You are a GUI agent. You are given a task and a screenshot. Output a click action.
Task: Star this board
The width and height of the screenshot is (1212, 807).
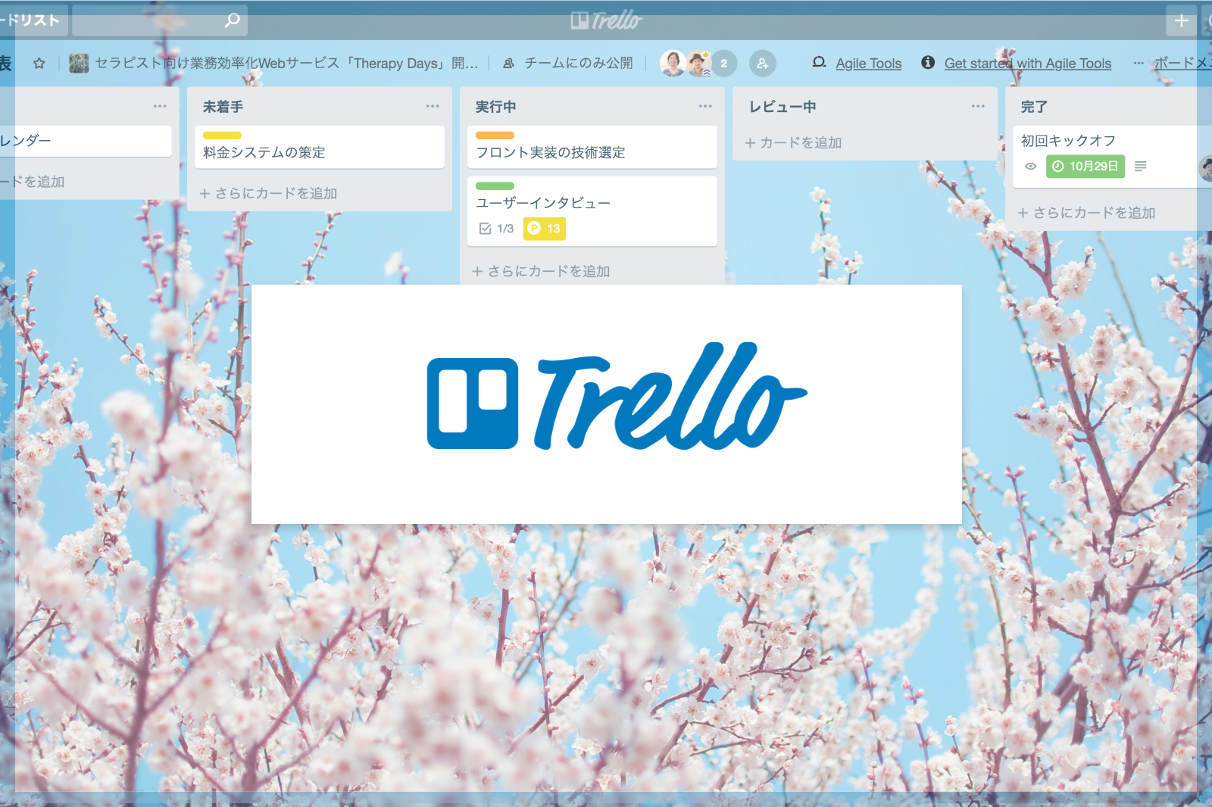click(39, 64)
